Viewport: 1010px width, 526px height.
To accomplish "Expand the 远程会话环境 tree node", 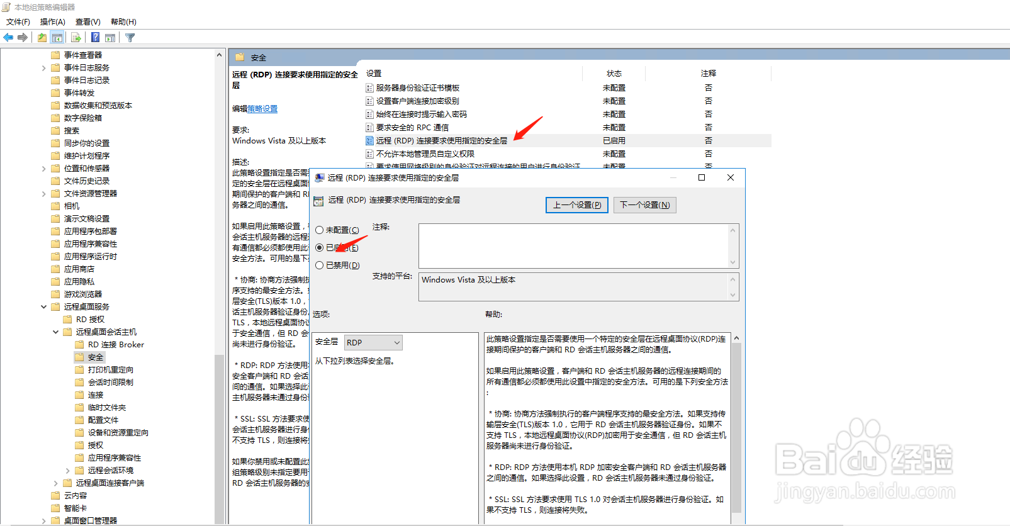I will click(x=67, y=471).
